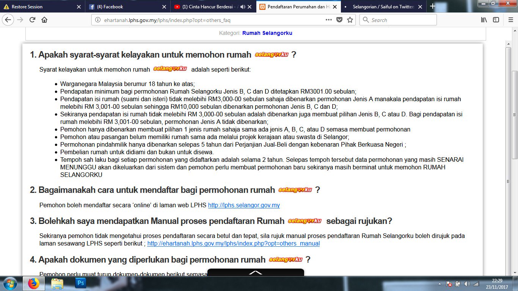Toggle the sidebar view icon
Image resolution: width=518 pixels, height=291 pixels.
pyautogui.click(x=496, y=20)
